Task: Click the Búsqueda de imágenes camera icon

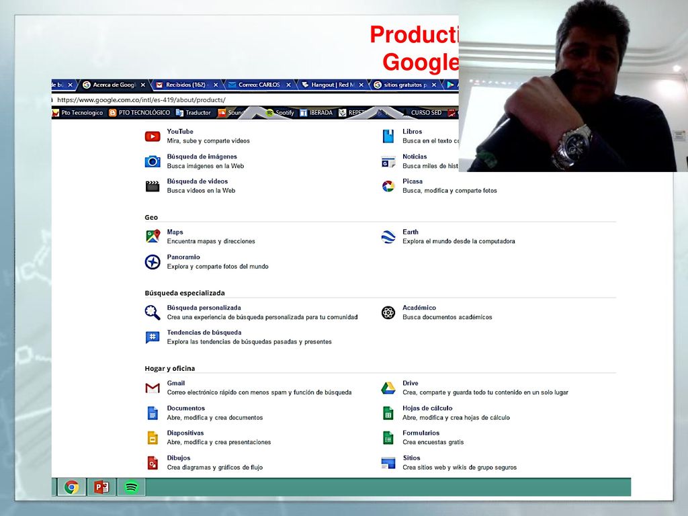Action: point(153,161)
